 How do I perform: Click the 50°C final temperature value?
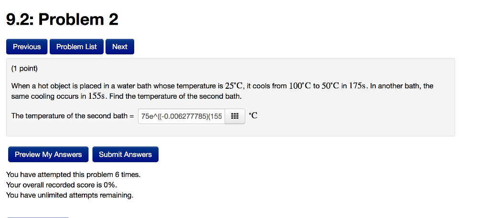click(x=330, y=86)
